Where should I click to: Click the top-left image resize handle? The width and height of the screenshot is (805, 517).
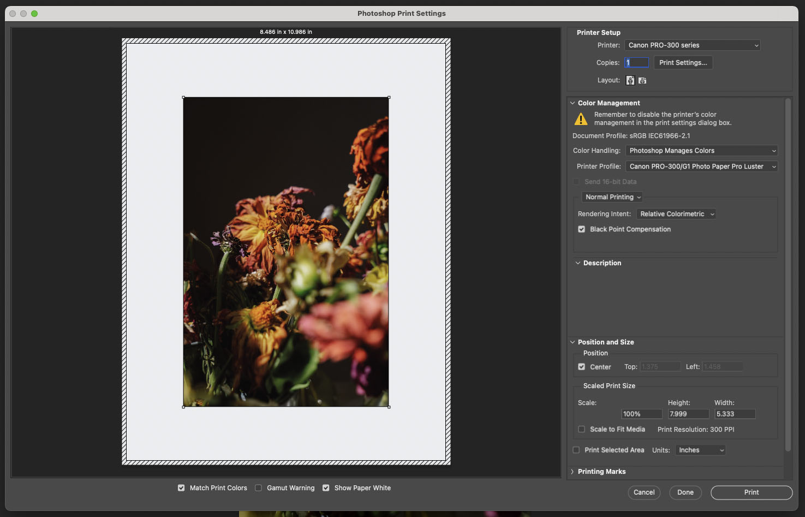pos(183,98)
